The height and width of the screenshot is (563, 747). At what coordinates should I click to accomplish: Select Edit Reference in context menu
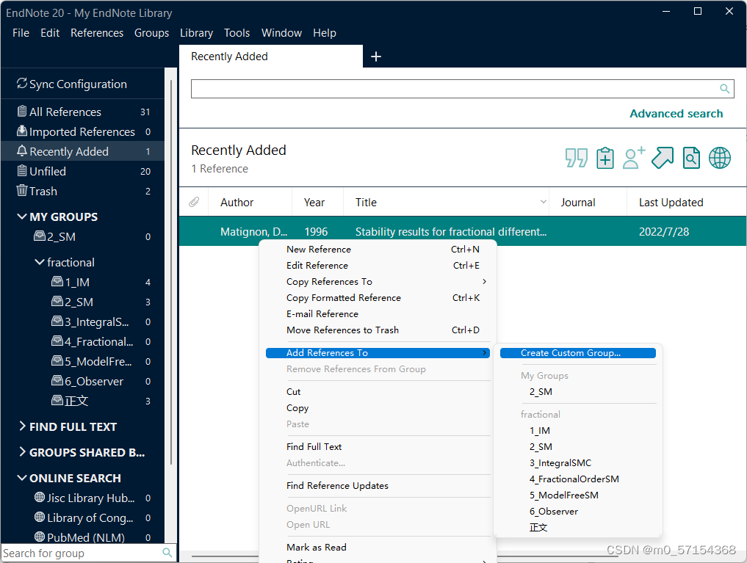[x=379, y=266]
